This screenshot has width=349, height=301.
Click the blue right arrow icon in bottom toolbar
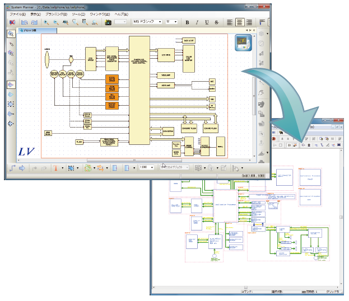pos(22,168)
